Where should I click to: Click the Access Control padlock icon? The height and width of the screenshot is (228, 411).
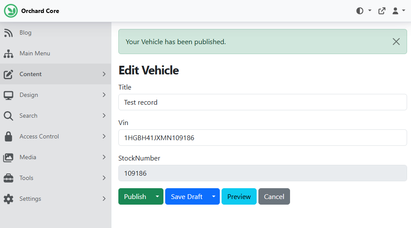point(8,136)
